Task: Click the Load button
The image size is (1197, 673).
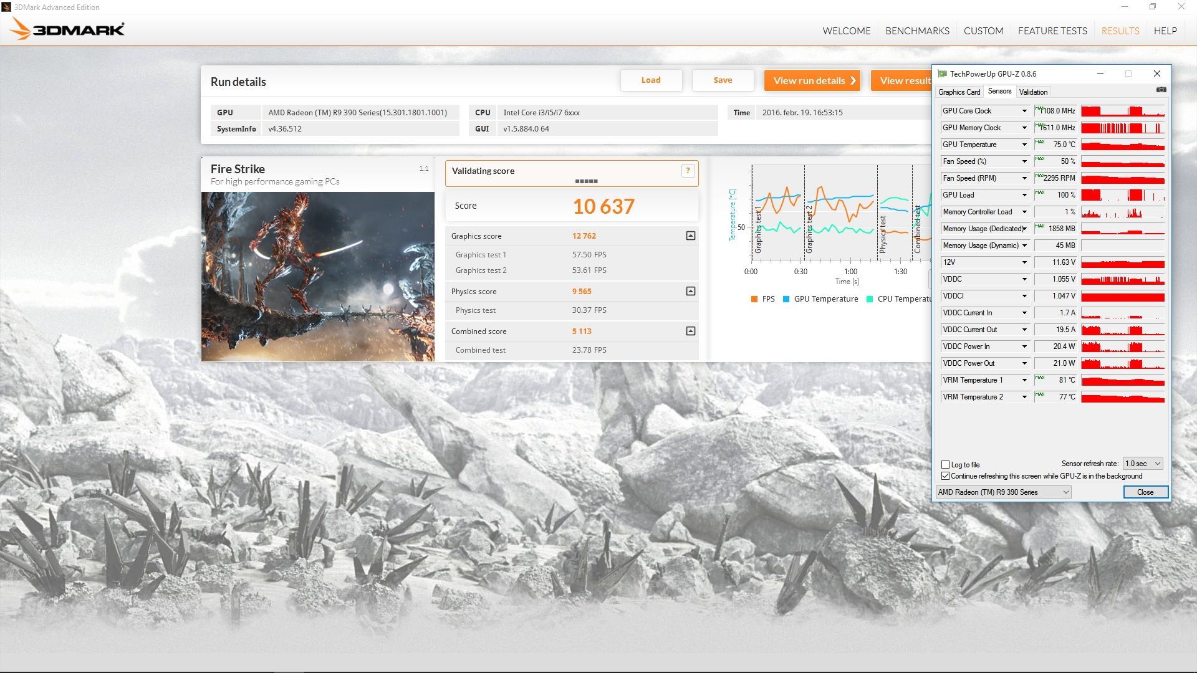Action: (x=651, y=80)
